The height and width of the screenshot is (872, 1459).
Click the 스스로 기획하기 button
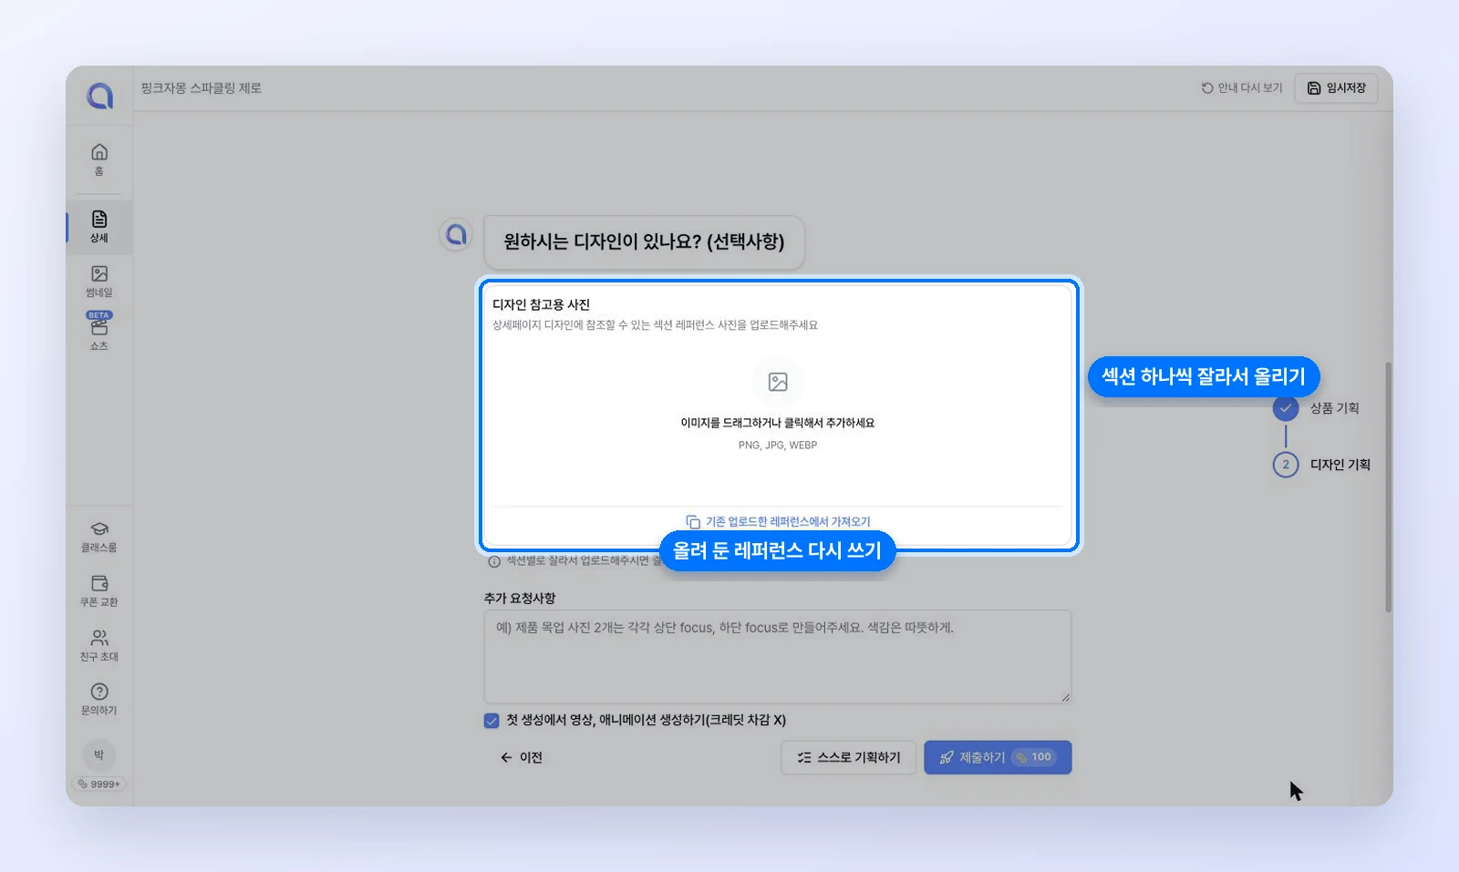tap(848, 757)
